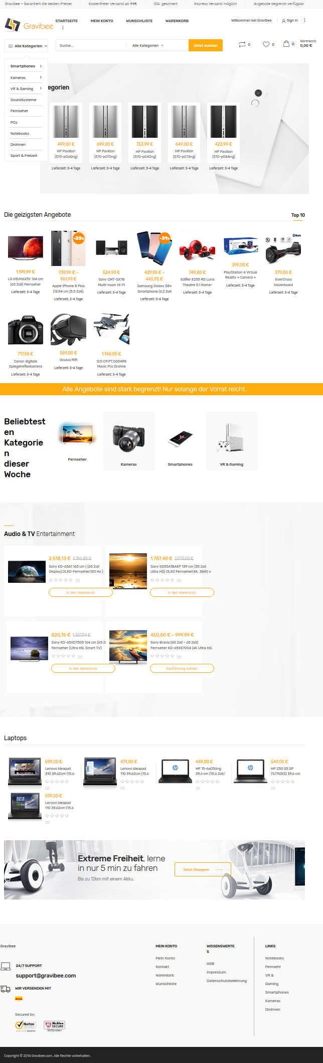
Task: Expand the Smartphones submenu arrow
Action: pos(41,66)
